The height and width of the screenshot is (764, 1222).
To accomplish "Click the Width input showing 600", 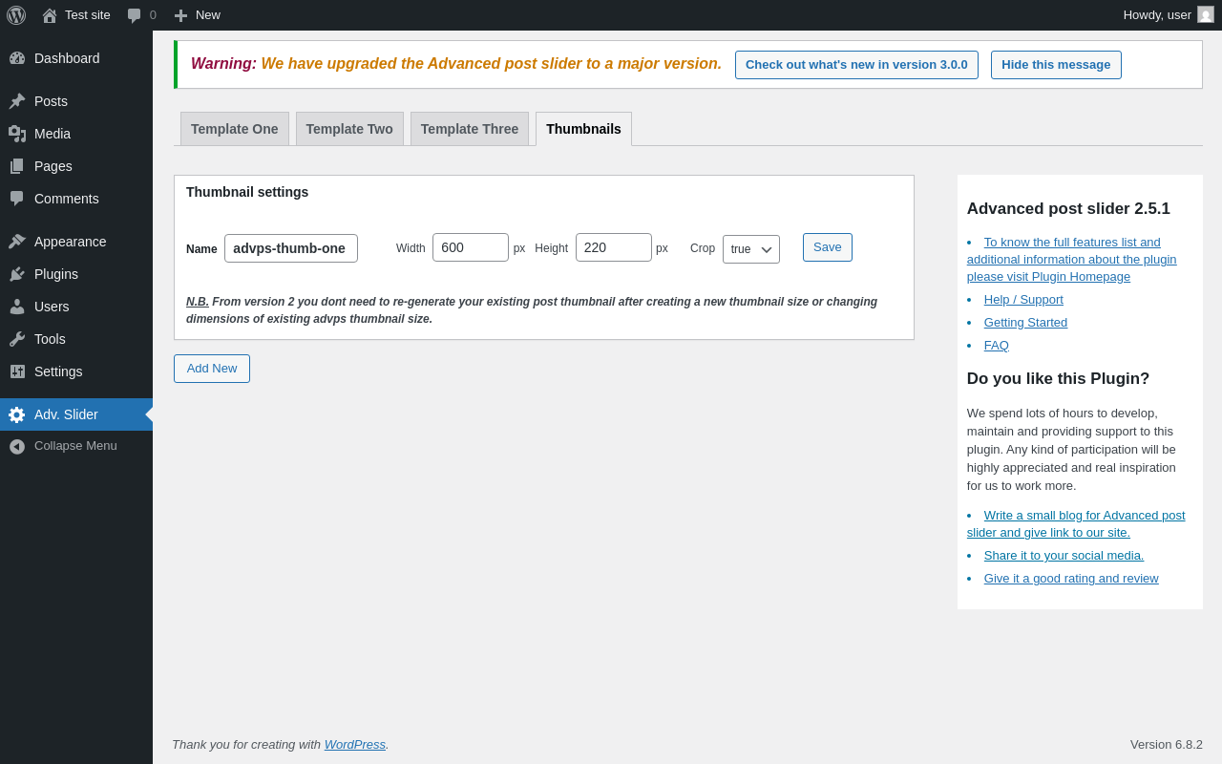I will click(471, 247).
